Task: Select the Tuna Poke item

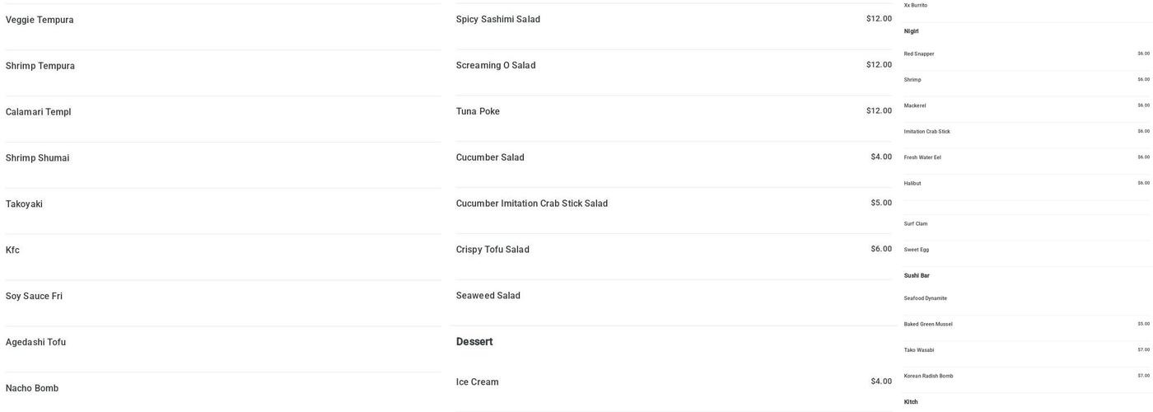Action: point(478,112)
